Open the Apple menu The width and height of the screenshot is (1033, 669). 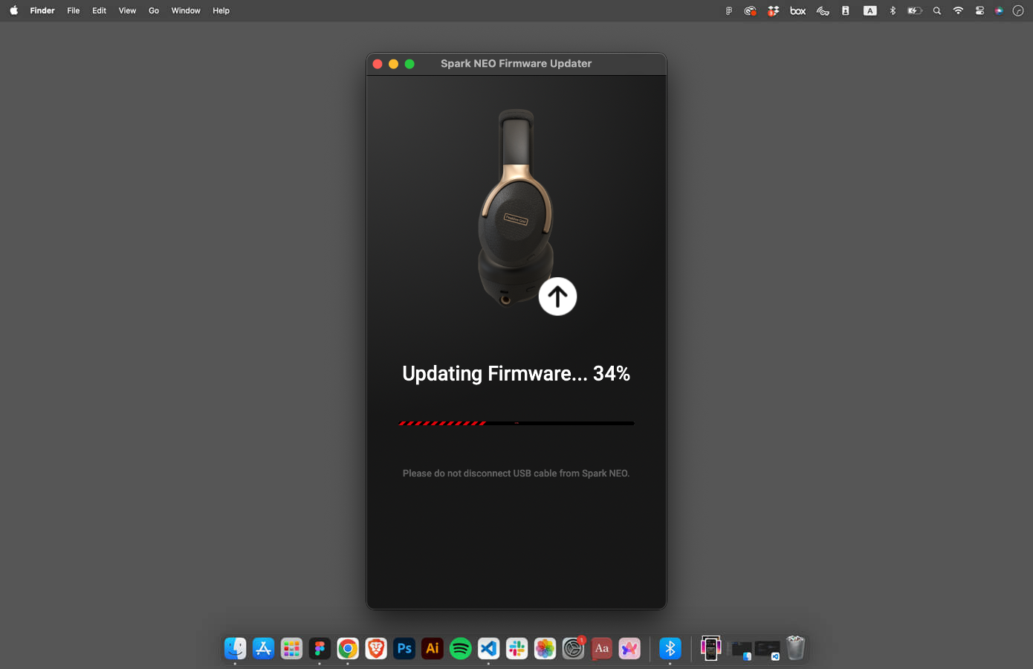[x=13, y=10]
